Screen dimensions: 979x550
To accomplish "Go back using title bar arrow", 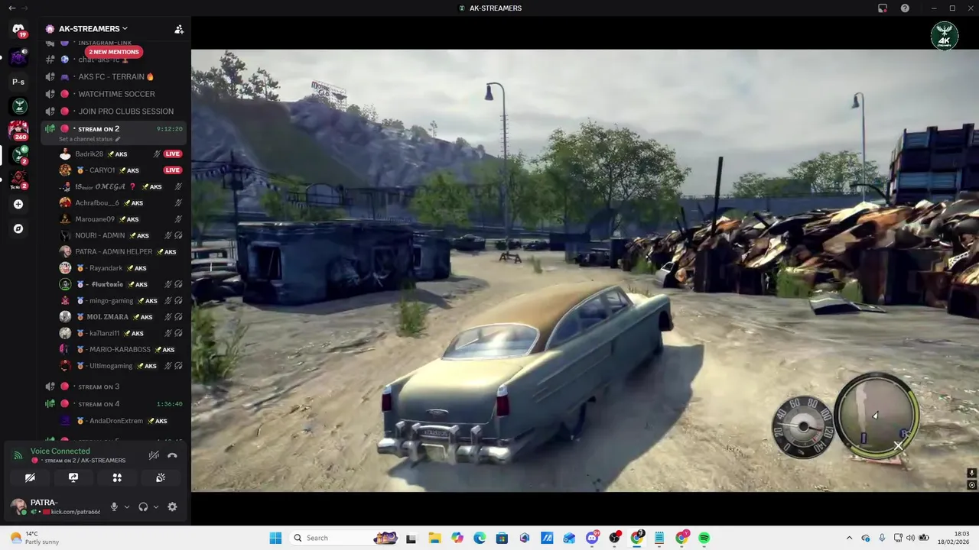I will (x=11, y=8).
